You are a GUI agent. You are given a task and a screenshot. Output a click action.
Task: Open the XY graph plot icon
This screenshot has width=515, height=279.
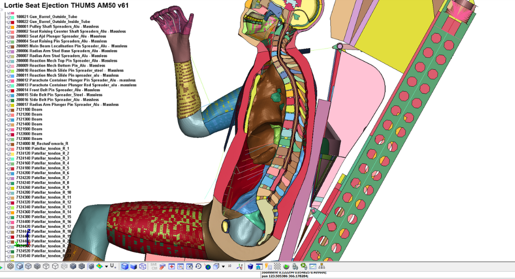coord(313,266)
